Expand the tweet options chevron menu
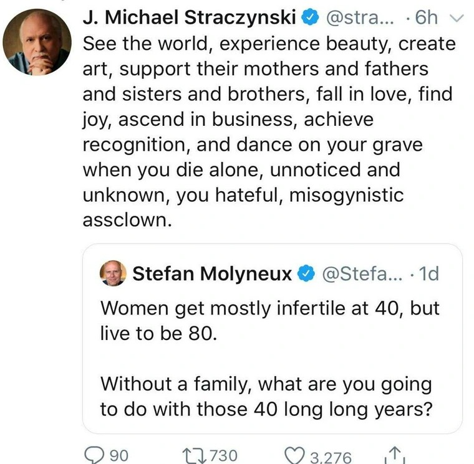Image resolution: width=474 pixels, height=464 pixels. point(457,19)
